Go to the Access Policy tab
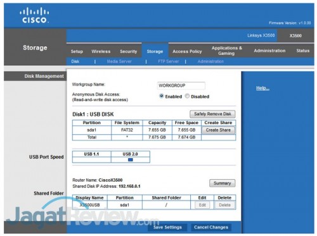The width and height of the screenshot is (317, 236). tap(187, 51)
